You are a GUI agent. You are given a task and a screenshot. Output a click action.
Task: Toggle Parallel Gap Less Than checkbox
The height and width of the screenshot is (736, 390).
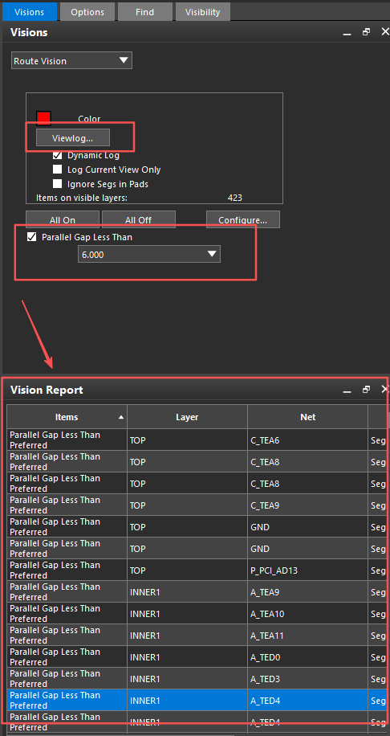[x=32, y=237]
